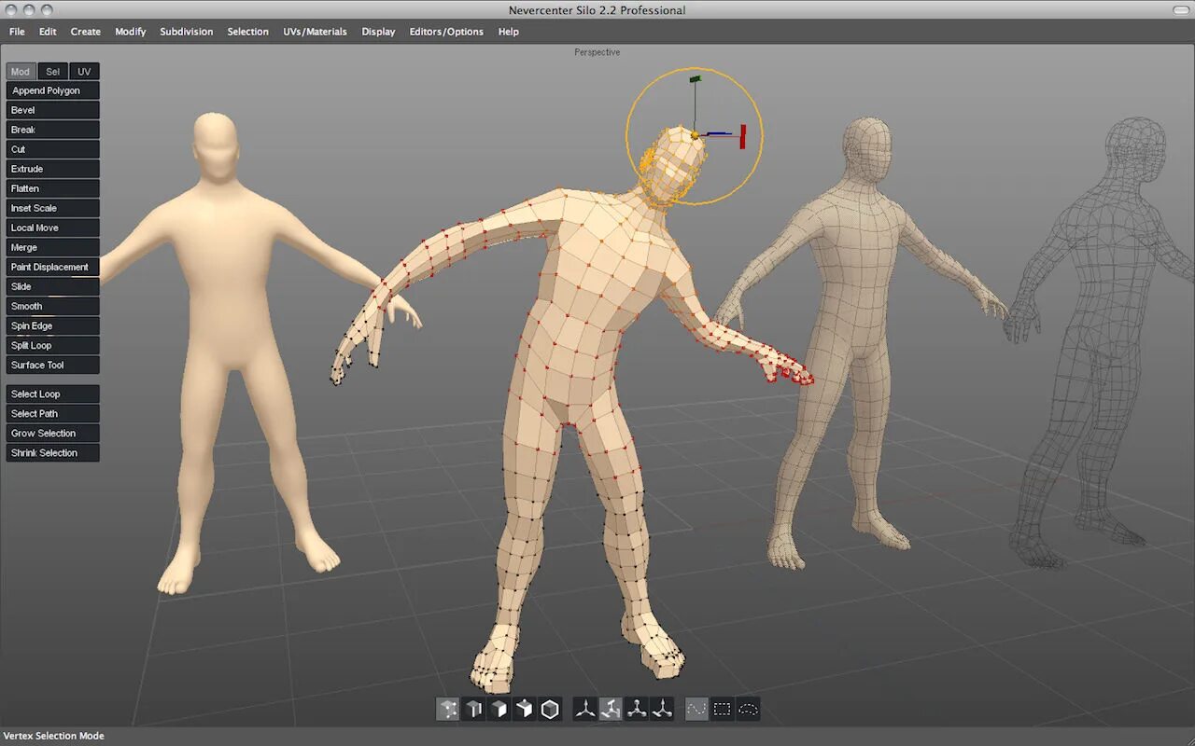Activate Face selection mode cube icon
The image size is (1195, 746).
(499, 710)
